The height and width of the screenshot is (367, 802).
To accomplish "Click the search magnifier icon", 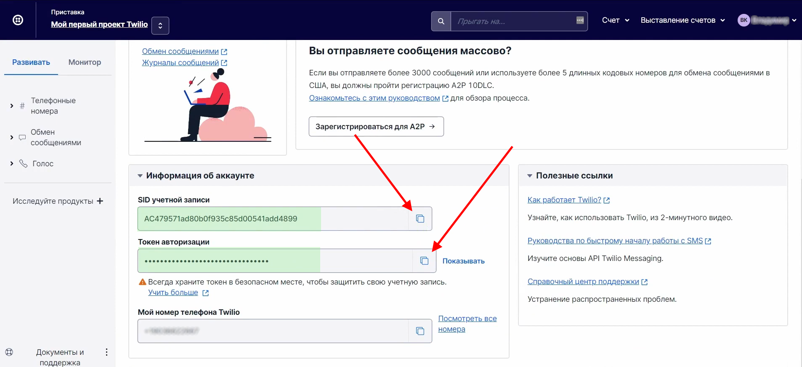I will click(441, 21).
